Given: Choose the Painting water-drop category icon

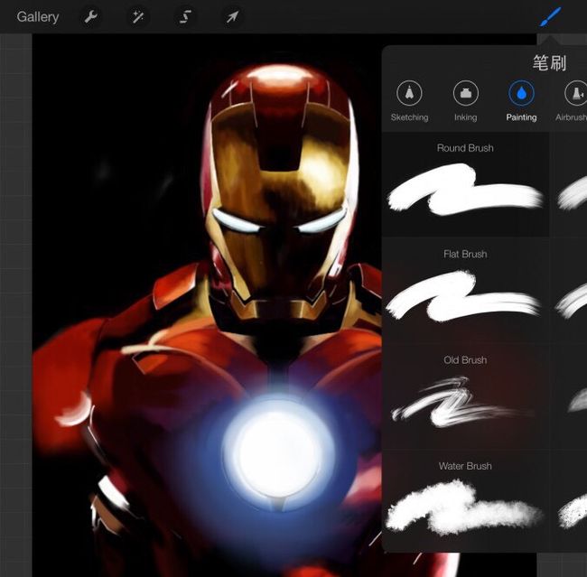Looking at the screenshot, I should (521, 93).
